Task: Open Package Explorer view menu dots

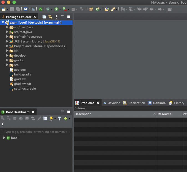Action: point(56,17)
